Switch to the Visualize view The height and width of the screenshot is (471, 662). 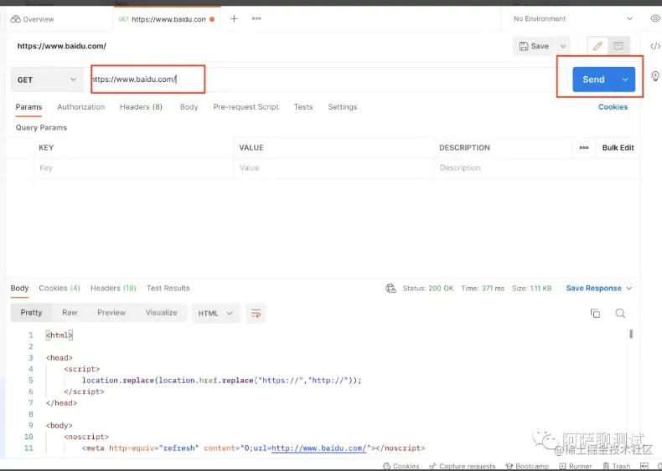pos(161,313)
